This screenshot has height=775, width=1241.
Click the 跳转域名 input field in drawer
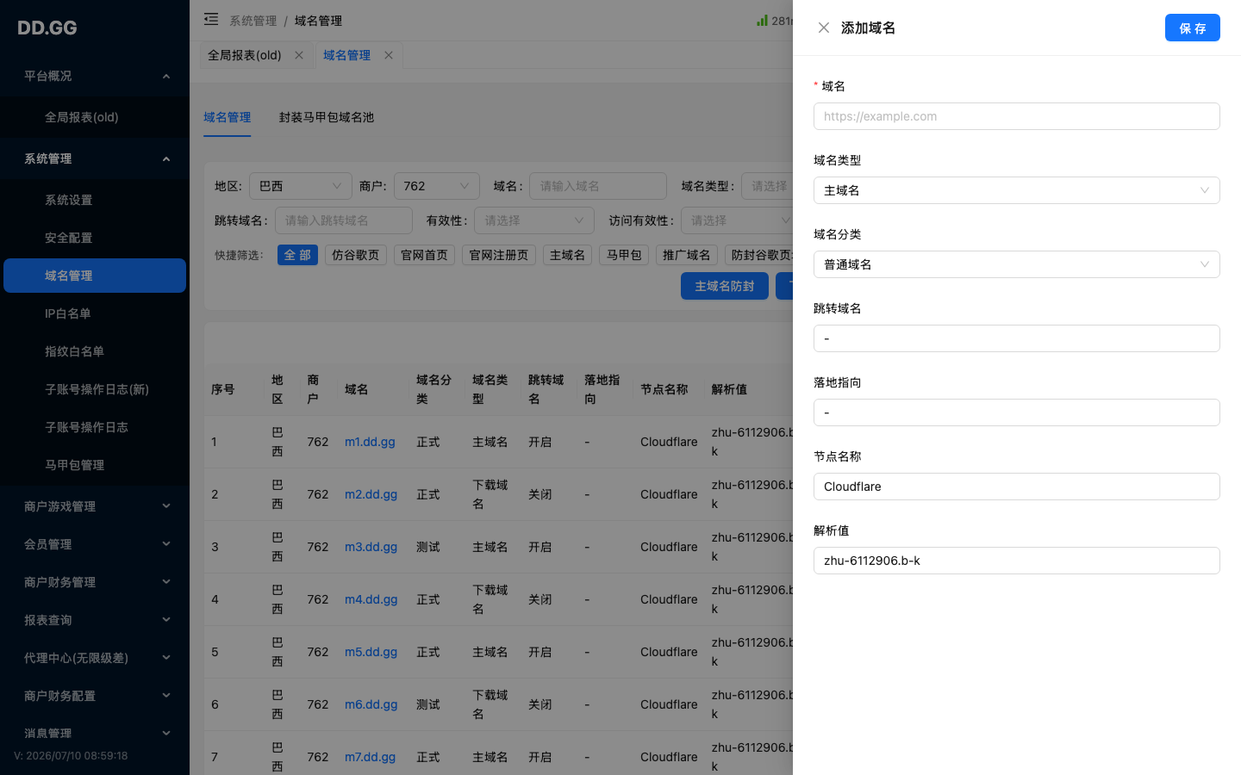tap(1017, 338)
